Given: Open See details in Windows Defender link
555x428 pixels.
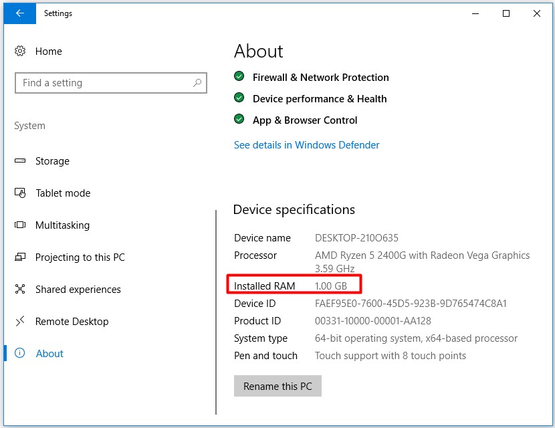Looking at the screenshot, I should [306, 145].
